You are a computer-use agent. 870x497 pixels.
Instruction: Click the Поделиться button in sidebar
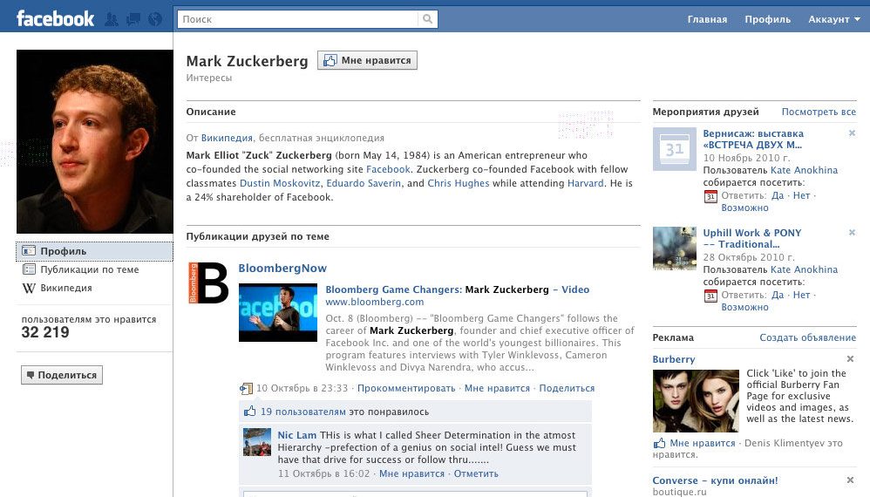[62, 375]
